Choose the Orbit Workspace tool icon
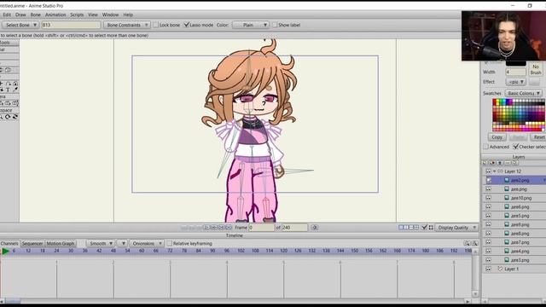 click(x=15, y=117)
